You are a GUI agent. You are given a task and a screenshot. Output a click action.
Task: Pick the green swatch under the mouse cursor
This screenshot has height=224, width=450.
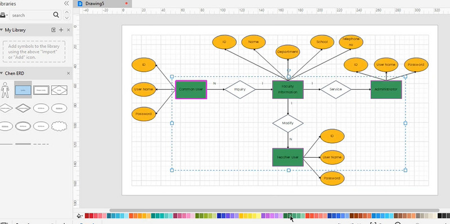[290, 216]
